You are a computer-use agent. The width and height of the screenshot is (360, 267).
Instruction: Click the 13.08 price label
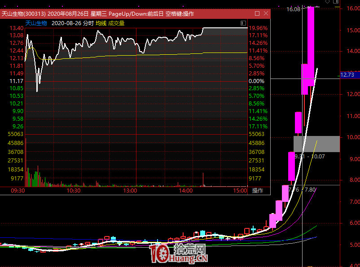tap(17, 35)
